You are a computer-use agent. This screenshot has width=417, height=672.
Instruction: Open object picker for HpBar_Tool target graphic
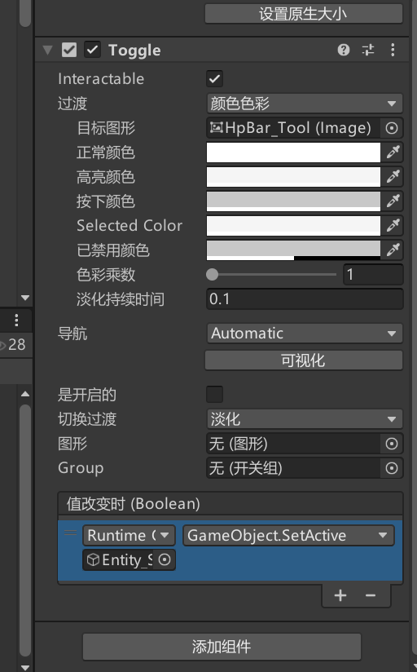coord(391,128)
